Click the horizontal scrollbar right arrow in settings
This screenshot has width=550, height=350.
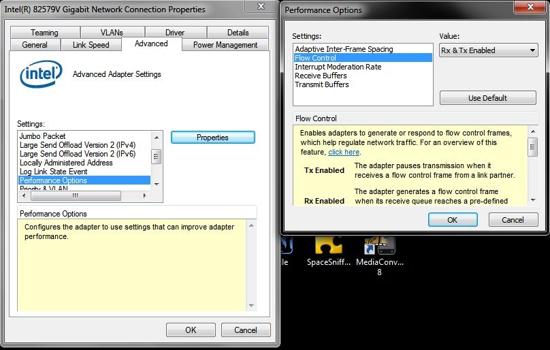(x=144, y=195)
